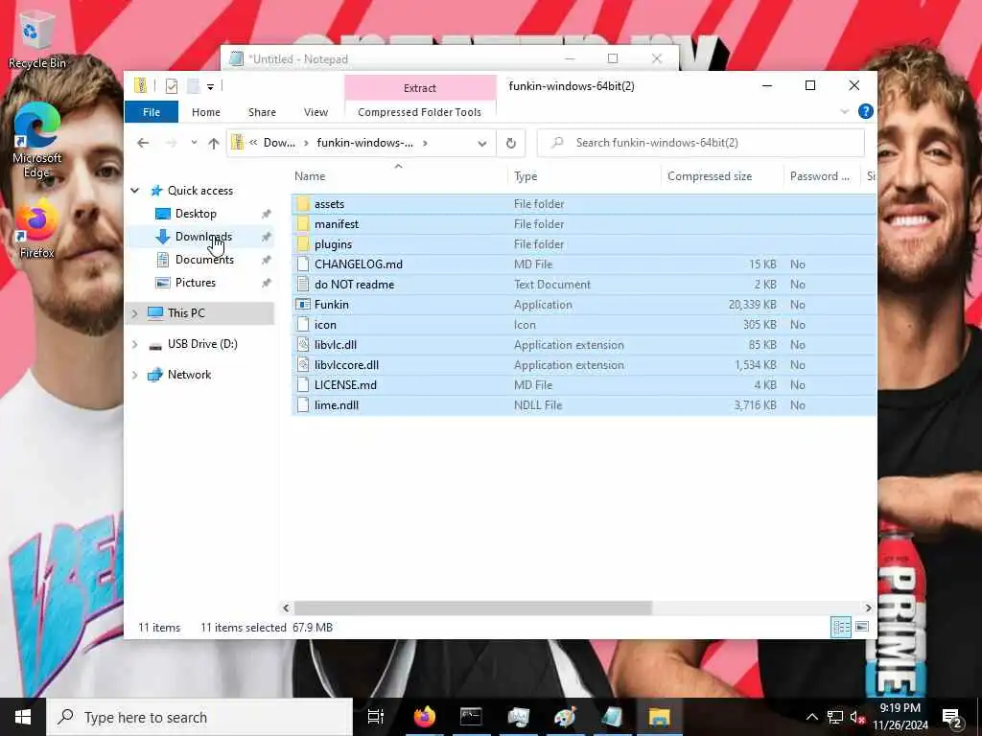The image size is (982, 736).
Task: Open the File menu tab
Action: [x=151, y=112]
